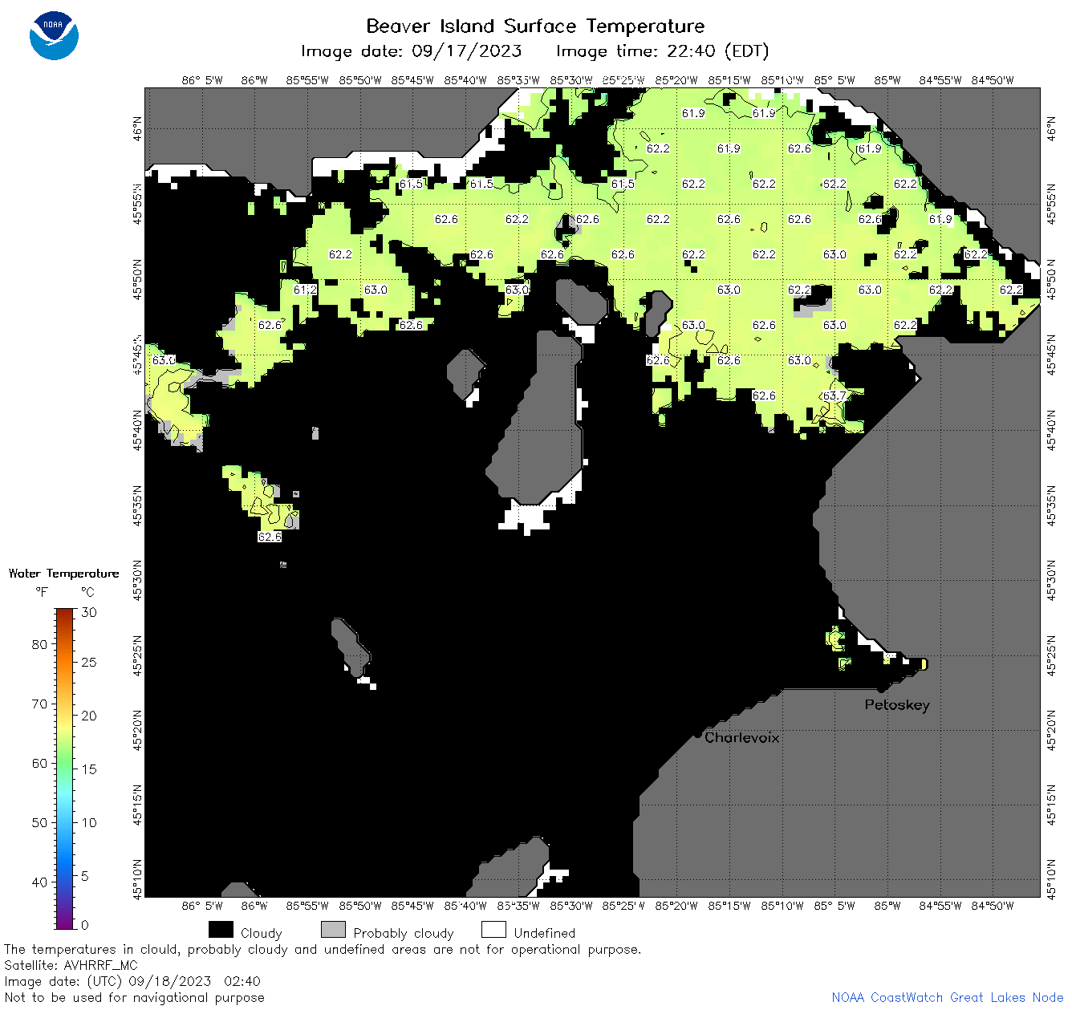
Task: Click the 5 °C tick label on scale
Action: click(x=85, y=876)
